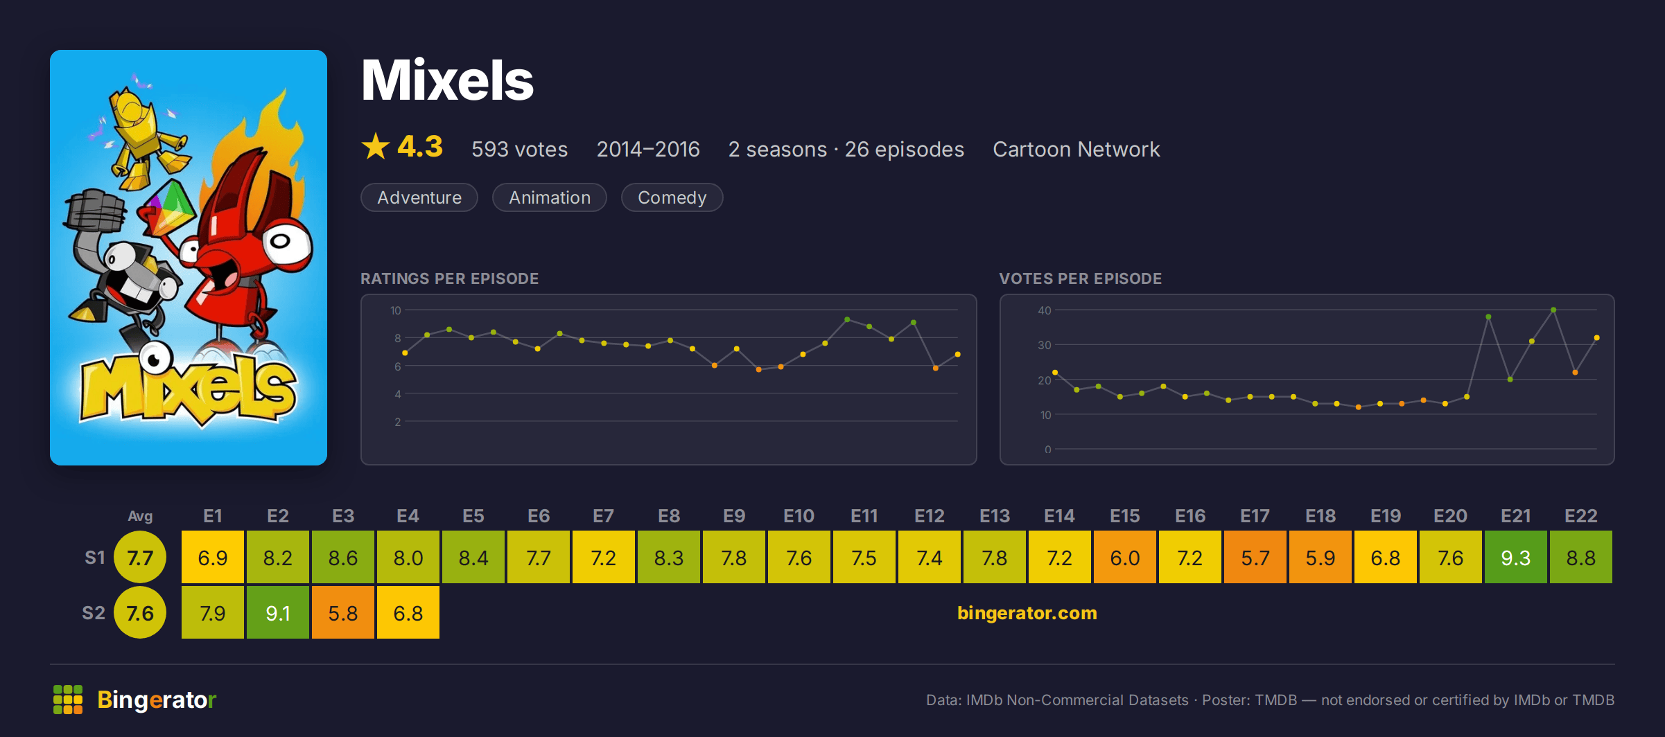This screenshot has width=1665, height=737.
Task: Open the Mixels poster thumbnail
Action: [189, 258]
